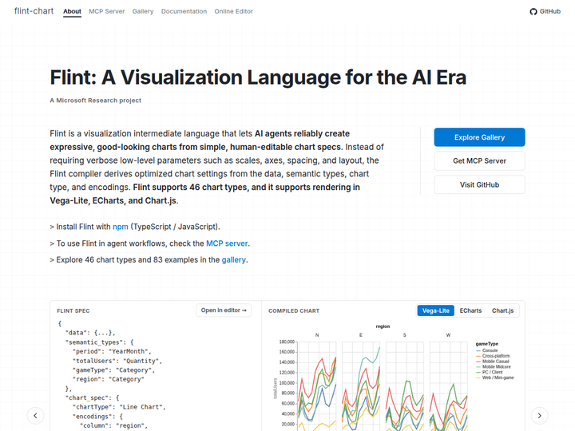Image resolution: width=575 pixels, height=431 pixels.
Task: Click the Mobile Midcore legend entry
Action: tap(494, 367)
